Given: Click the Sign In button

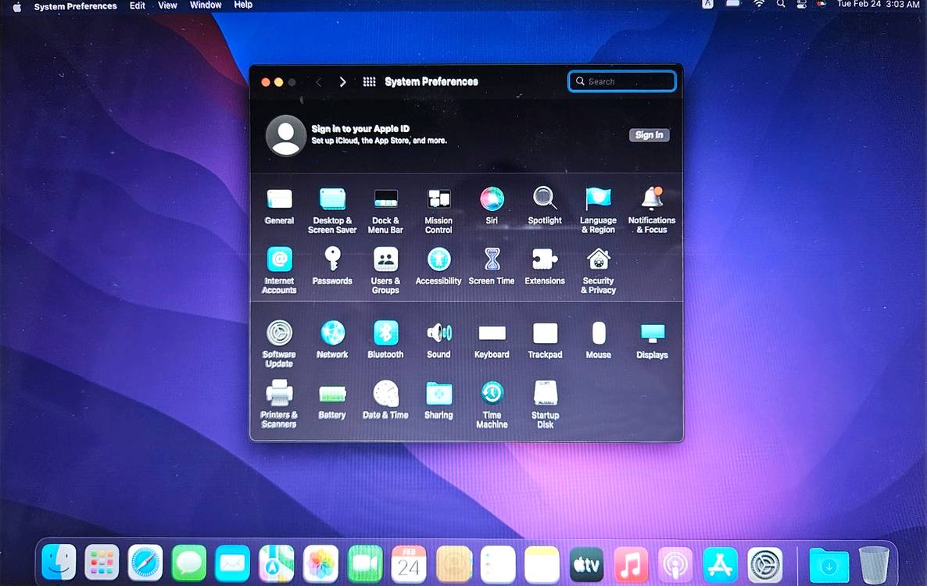Looking at the screenshot, I should pos(649,135).
